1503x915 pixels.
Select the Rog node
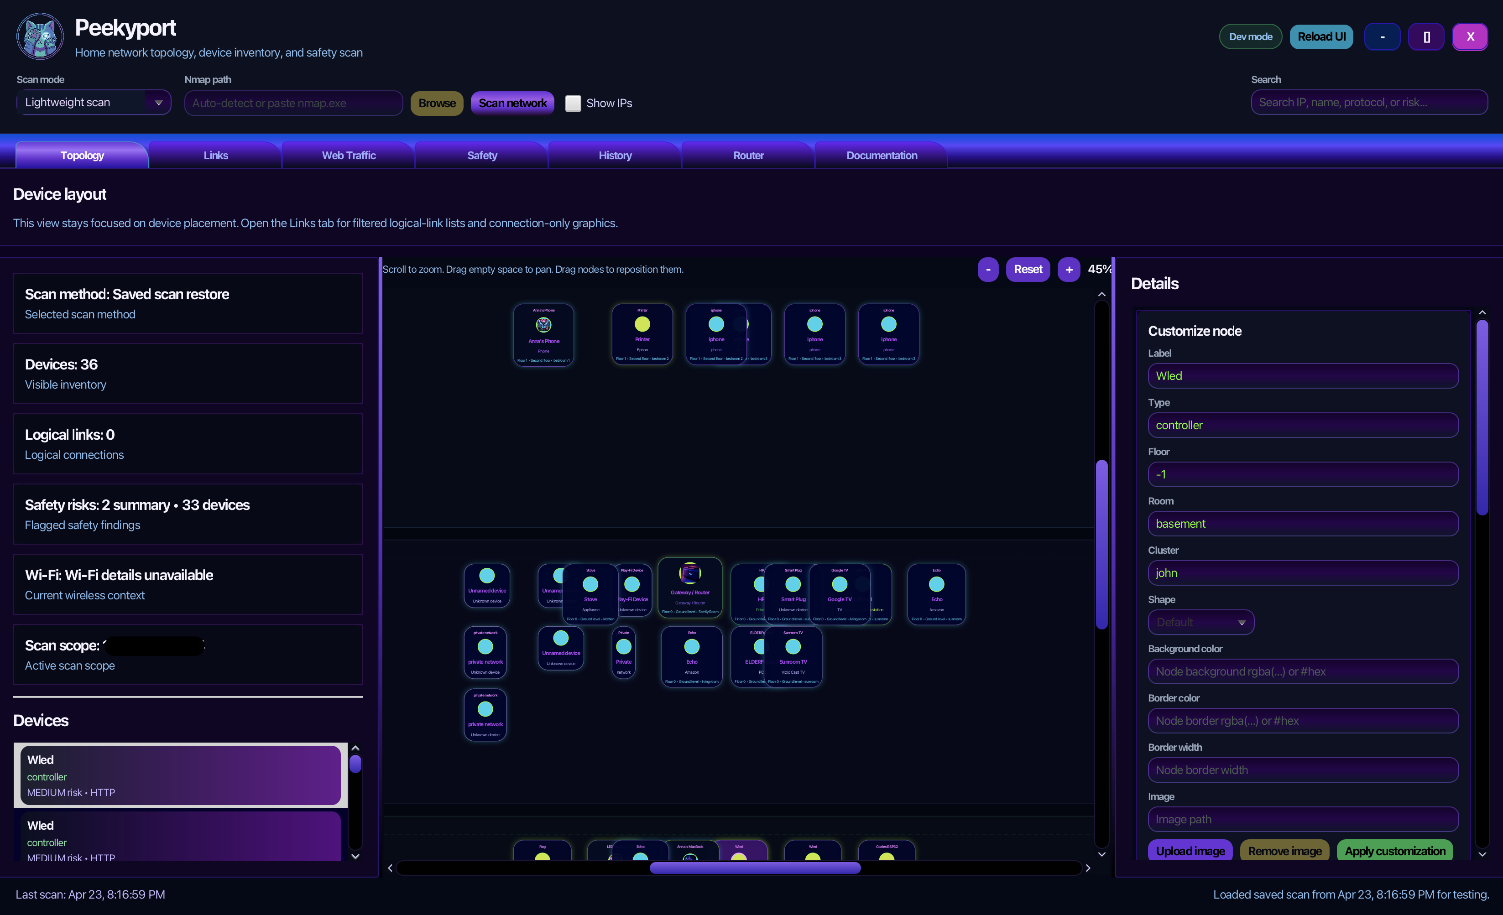(542, 851)
